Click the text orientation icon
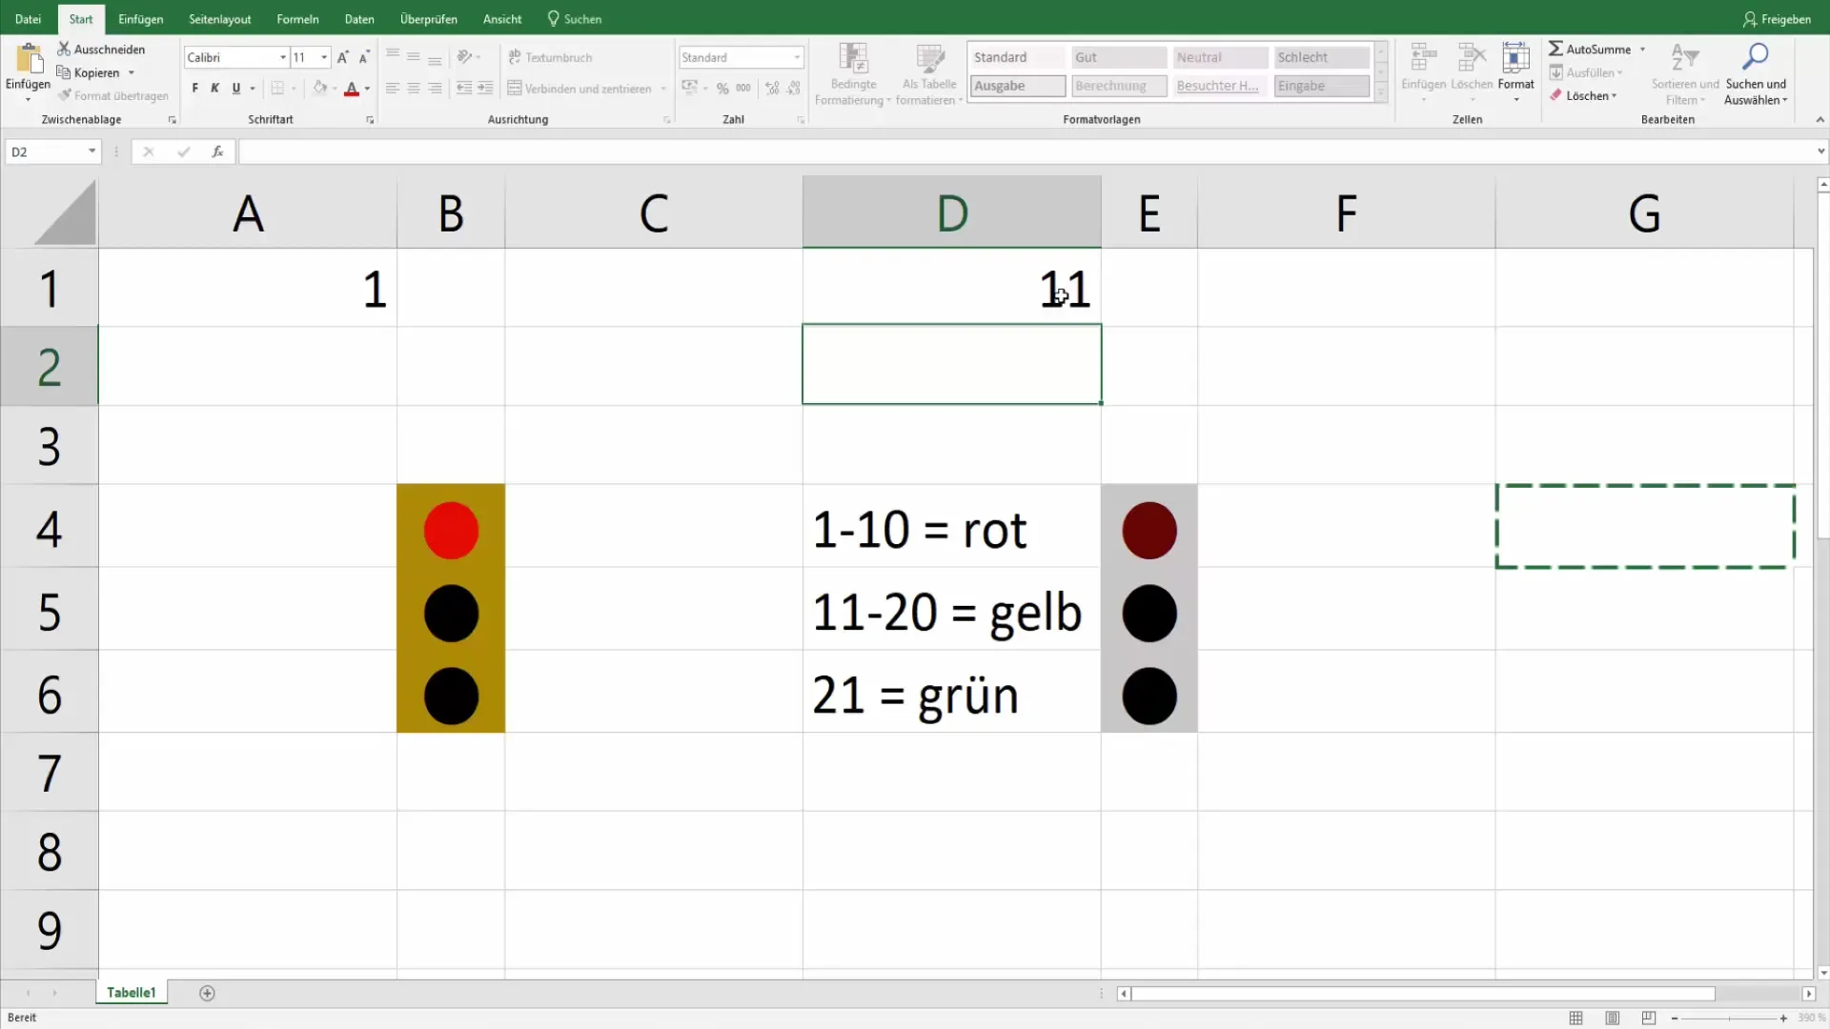This screenshot has width=1830, height=1029. (464, 57)
